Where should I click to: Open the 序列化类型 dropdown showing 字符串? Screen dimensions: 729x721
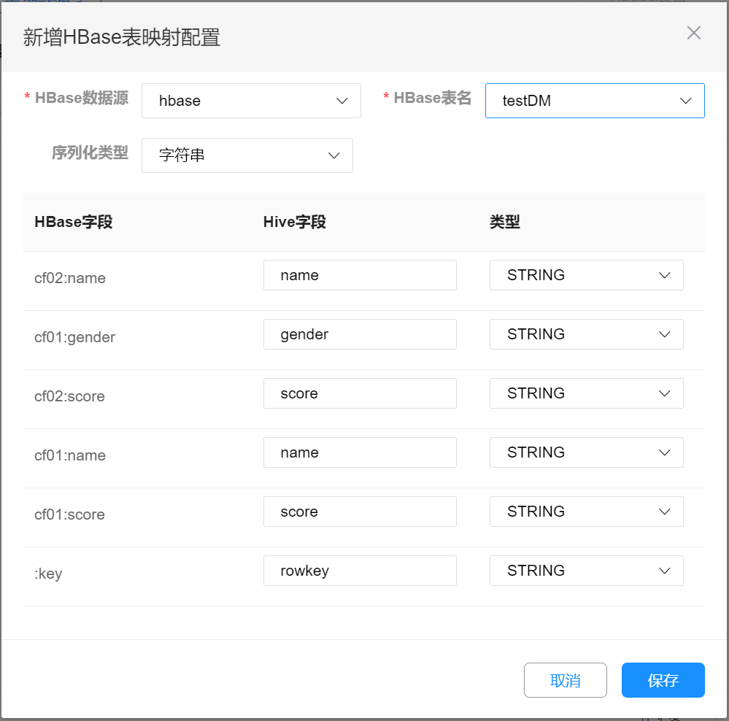click(247, 155)
